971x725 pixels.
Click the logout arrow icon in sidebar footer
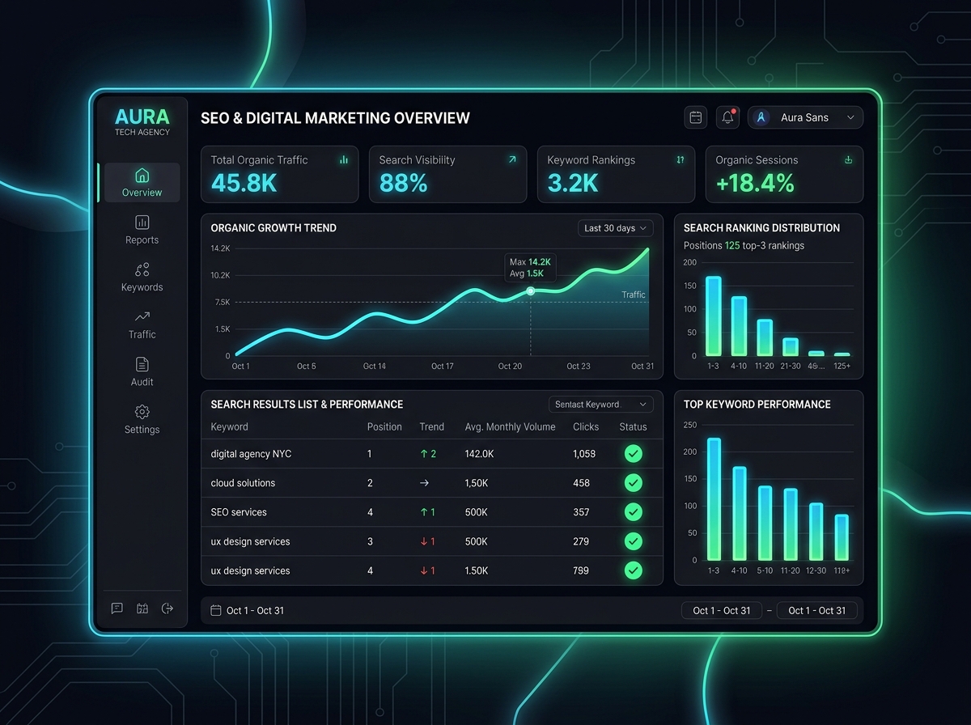tap(167, 608)
